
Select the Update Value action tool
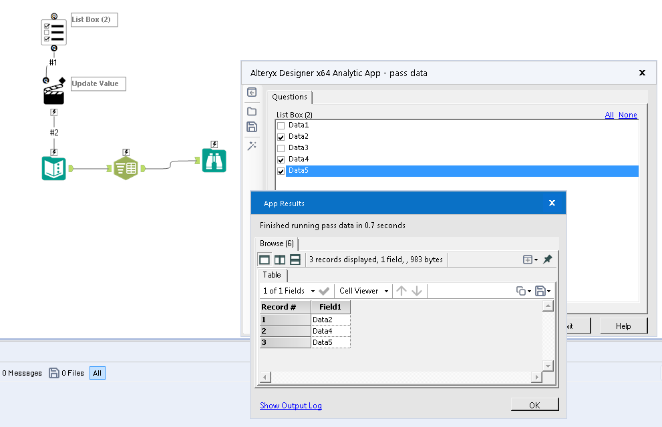click(54, 94)
